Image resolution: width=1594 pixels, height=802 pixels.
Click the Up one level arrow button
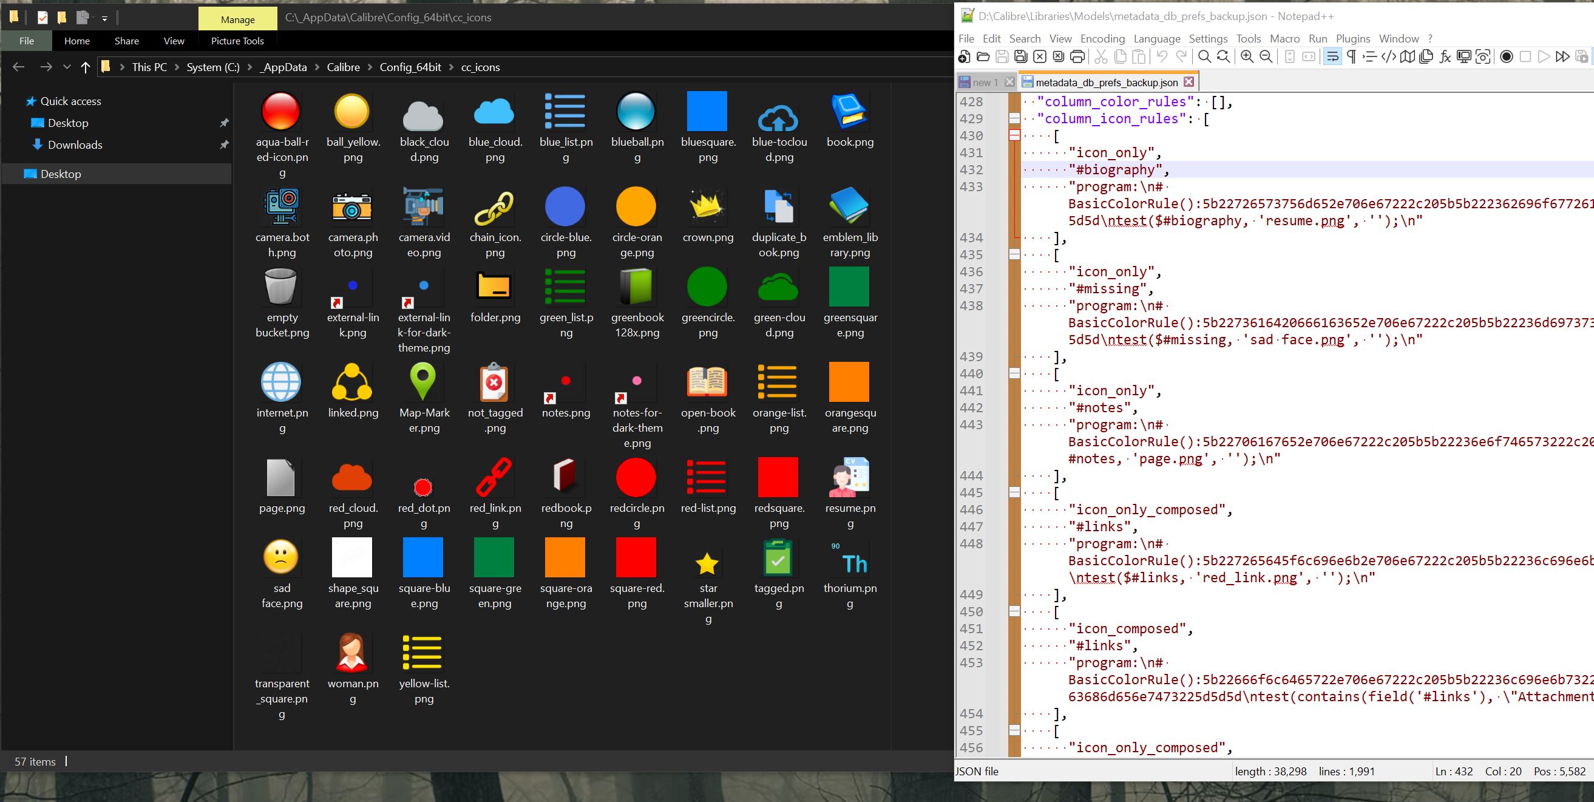pyautogui.click(x=86, y=67)
